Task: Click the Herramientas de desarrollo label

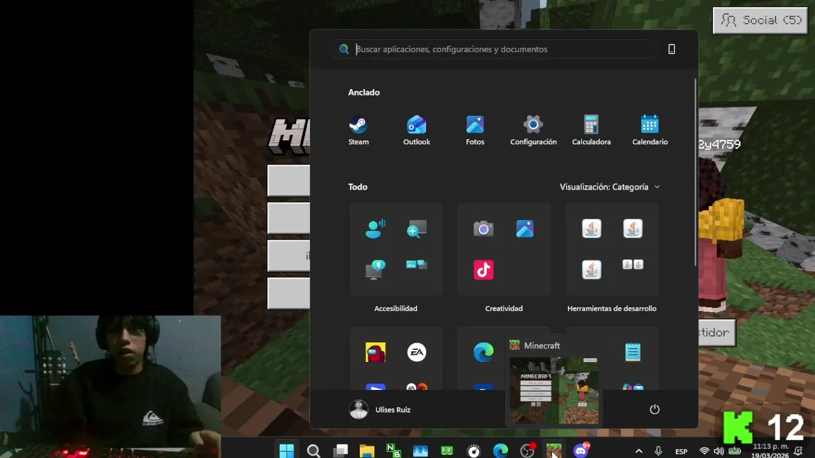Action: tap(612, 309)
